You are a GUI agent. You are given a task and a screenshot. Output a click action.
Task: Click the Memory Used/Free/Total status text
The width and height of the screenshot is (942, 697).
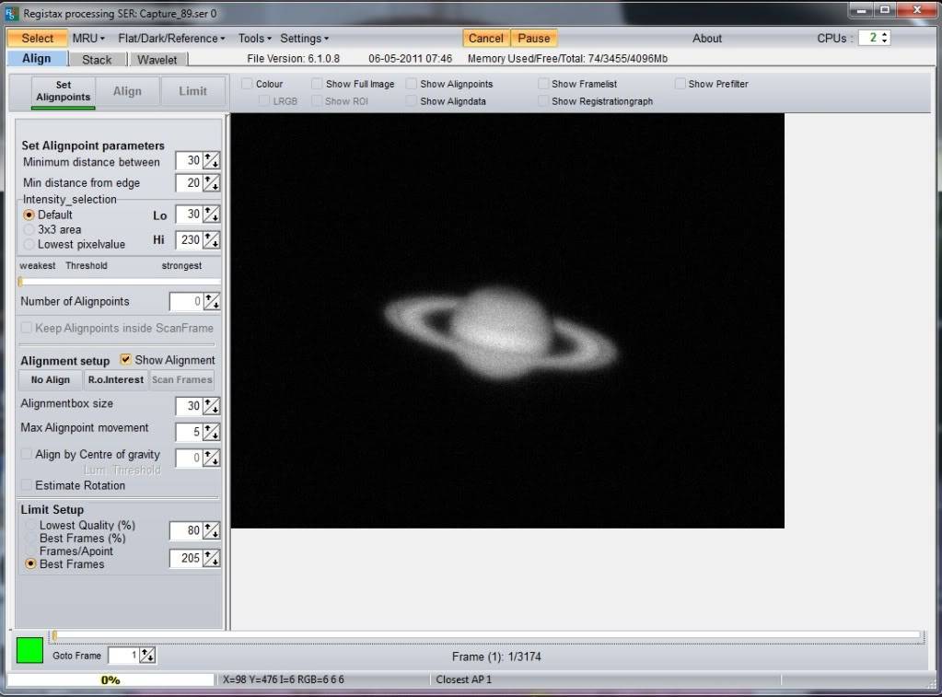click(x=567, y=58)
